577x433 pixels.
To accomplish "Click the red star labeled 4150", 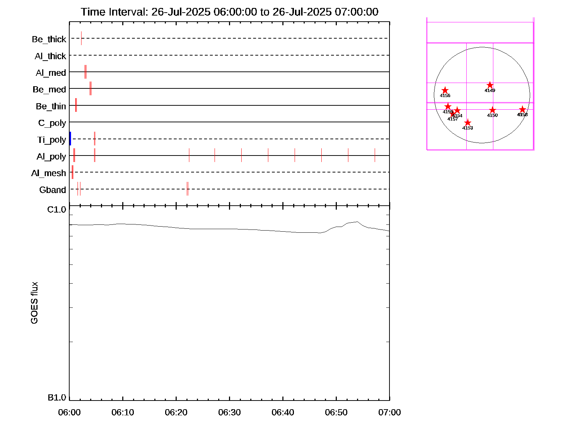I will point(493,110).
